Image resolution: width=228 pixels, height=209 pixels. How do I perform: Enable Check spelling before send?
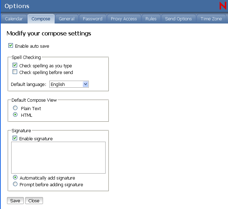15,72
